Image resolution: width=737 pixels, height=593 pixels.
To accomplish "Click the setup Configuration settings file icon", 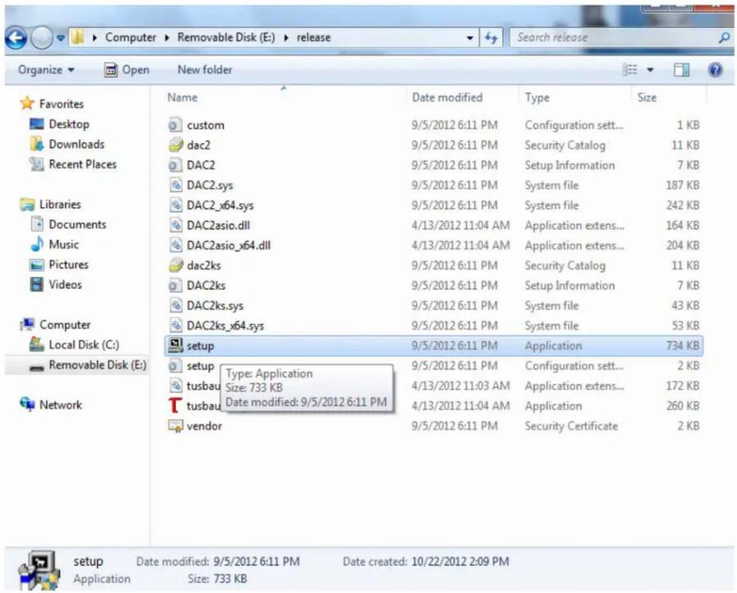I will click(x=174, y=365).
